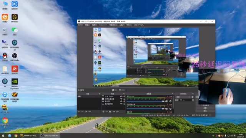Click the 设置 settings button in OBS
Image resolution: width=246 pixels, height=138 pixels.
[205, 108]
